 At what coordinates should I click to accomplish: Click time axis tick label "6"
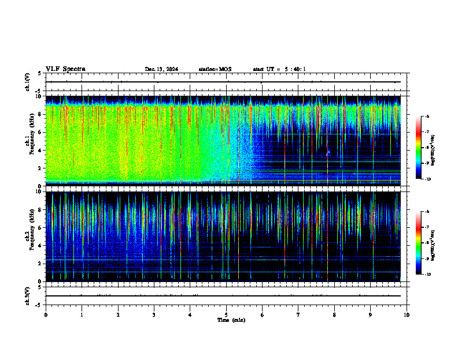point(263,315)
